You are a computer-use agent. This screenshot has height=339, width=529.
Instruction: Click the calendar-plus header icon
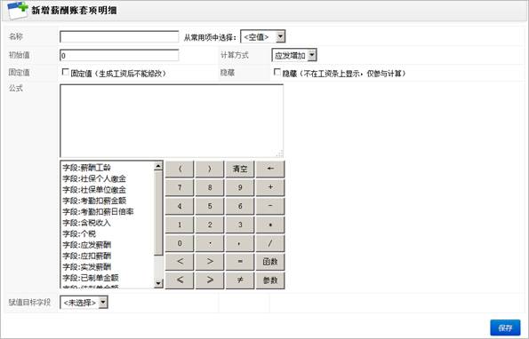coord(17,10)
